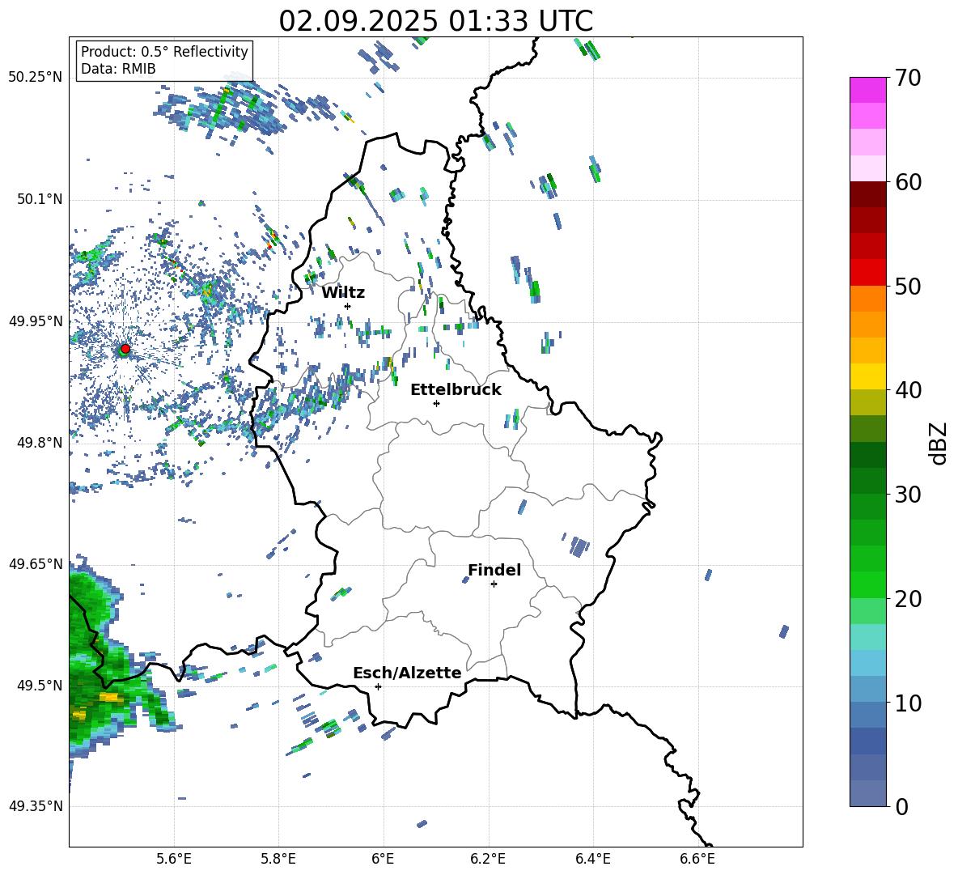Click the cross marker below Wiltz
Image resolution: width=958 pixels, height=875 pixels.
348,306
